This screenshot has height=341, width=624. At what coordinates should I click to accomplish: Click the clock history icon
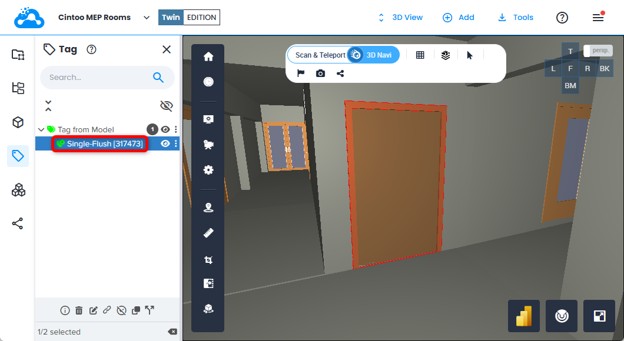point(208,82)
